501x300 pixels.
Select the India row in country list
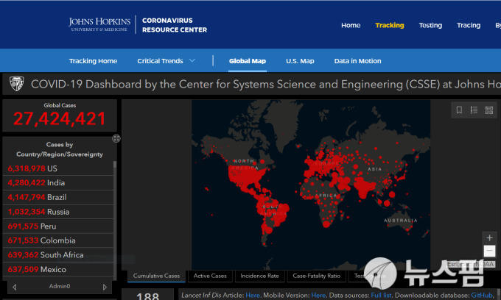click(x=58, y=182)
